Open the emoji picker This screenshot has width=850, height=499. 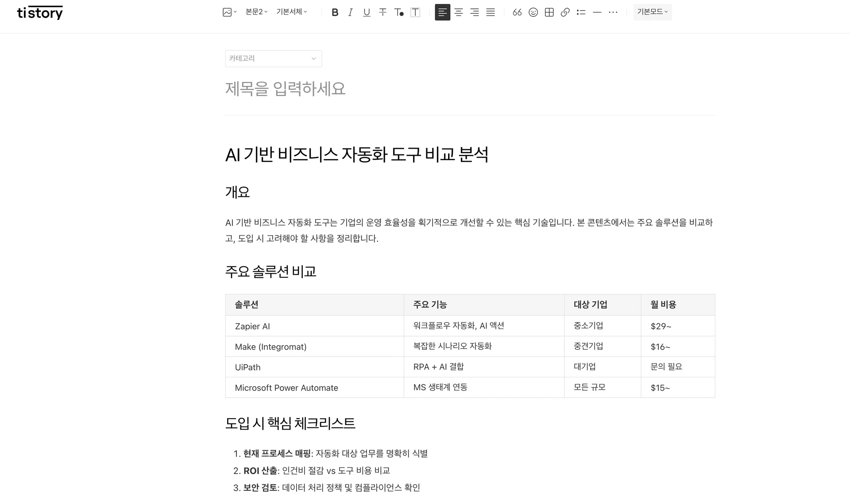[x=533, y=12]
